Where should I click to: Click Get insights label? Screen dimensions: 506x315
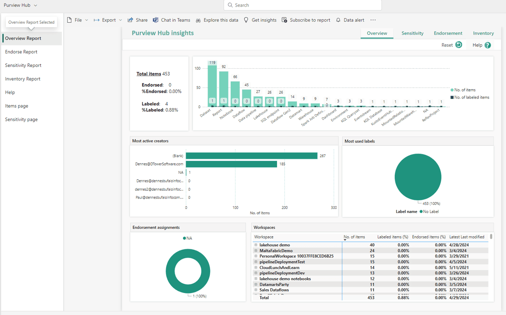[264, 20]
